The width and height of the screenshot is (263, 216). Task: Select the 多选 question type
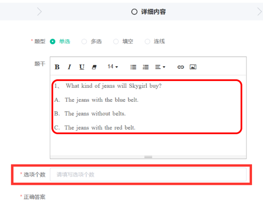click(92, 42)
